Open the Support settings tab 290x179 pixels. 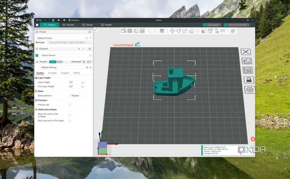65,73
